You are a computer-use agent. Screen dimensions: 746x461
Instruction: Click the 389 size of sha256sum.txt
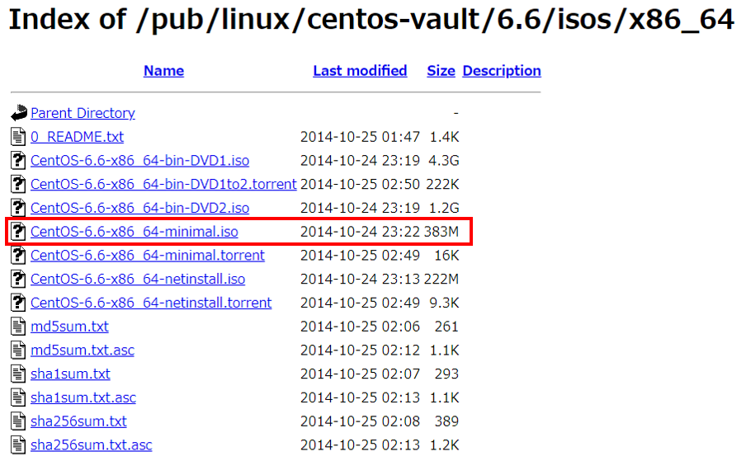[446, 422]
